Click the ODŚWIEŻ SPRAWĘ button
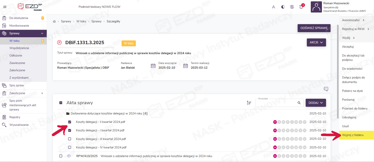The image size is (374, 162). pyautogui.click(x=314, y=28)
